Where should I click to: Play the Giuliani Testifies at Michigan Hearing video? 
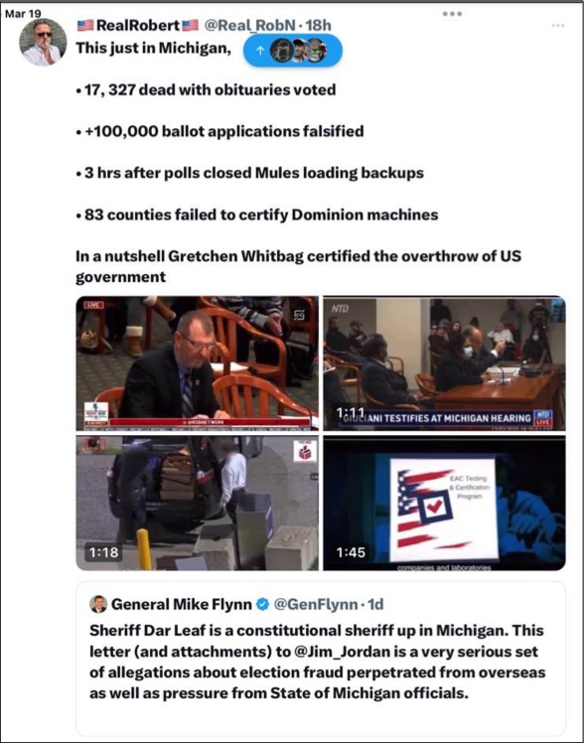pos(444,363)
